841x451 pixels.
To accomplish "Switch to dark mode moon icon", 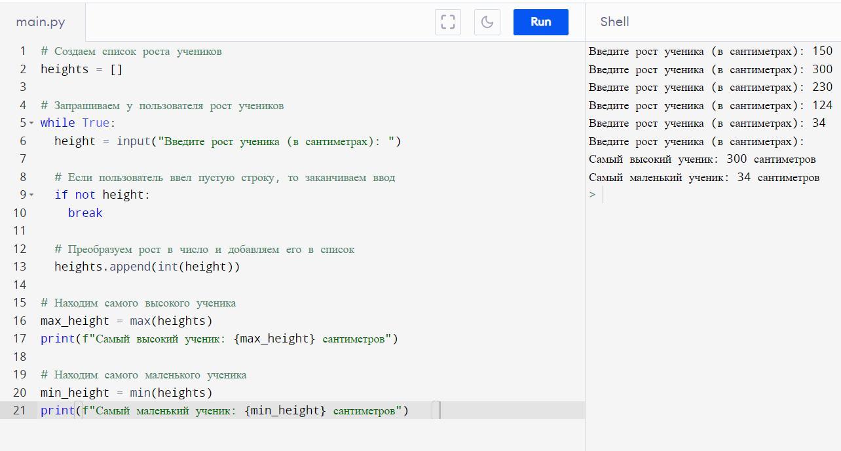I will (487, 22).
